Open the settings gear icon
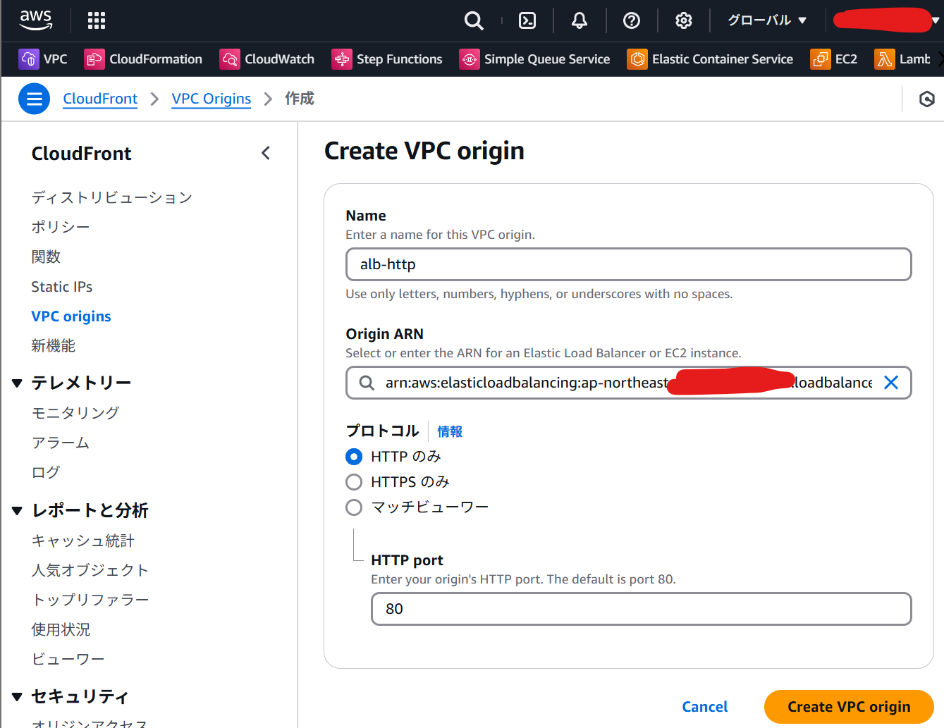Image resolution: width=944 pixels, height=728 pixels. (684, 20)
